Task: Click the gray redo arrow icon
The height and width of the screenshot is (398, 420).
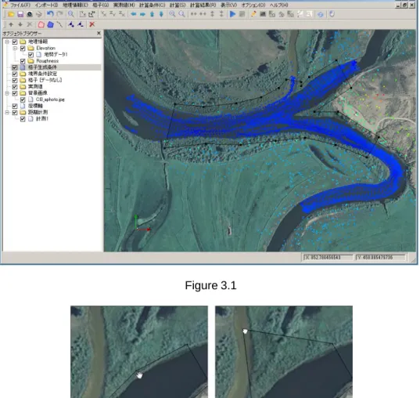Action: [59, 14]
